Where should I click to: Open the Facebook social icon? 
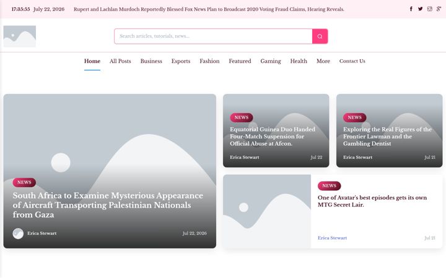click(x=411, y=9)
